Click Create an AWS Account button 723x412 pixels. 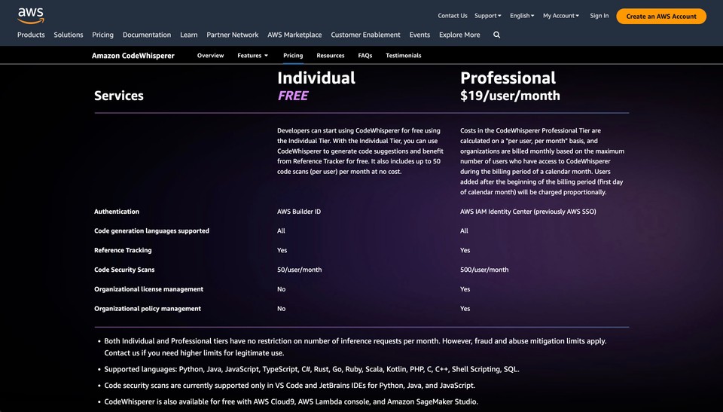[661, 16]
